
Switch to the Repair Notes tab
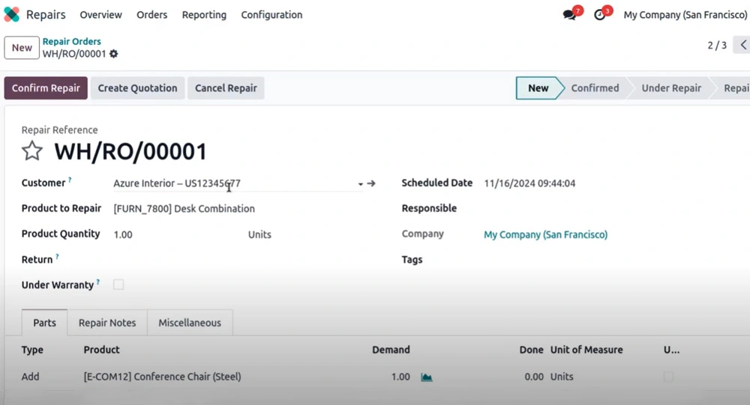[x=107, y=323]
